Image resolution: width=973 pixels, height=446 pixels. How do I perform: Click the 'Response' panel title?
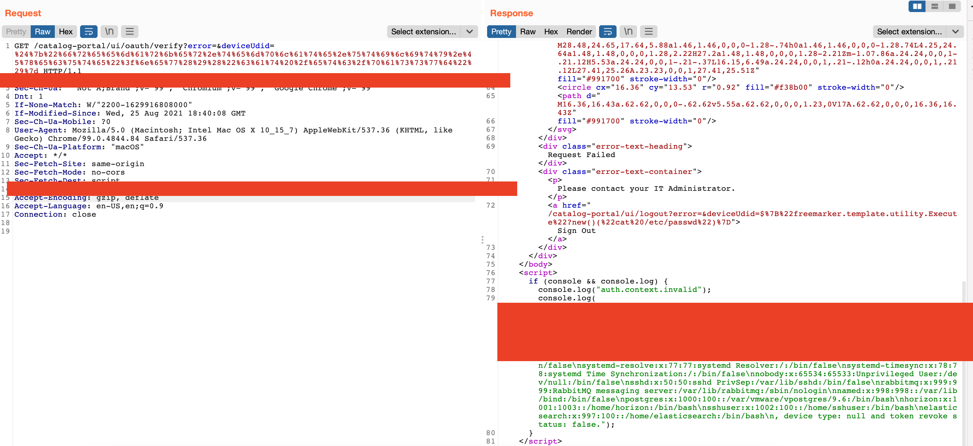pyautogui.click(x=511, y=13)
